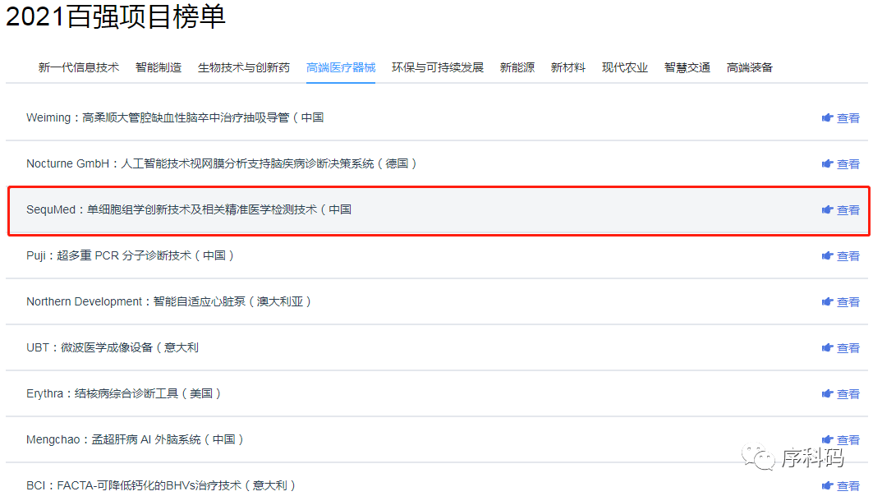
Task: Click 查看 link for Northern Development row
Action: 848,301
